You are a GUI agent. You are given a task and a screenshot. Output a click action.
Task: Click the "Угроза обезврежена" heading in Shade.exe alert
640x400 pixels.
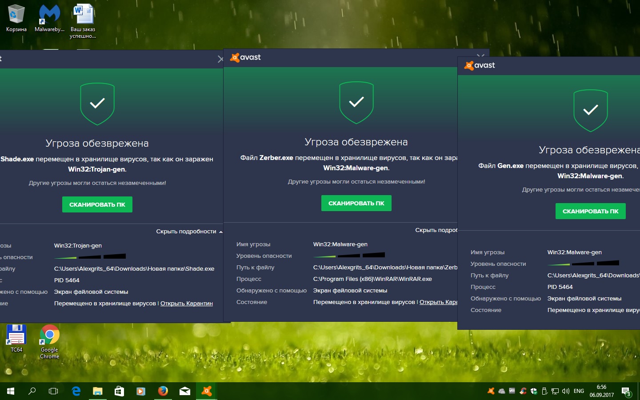(x=97, y=143)
